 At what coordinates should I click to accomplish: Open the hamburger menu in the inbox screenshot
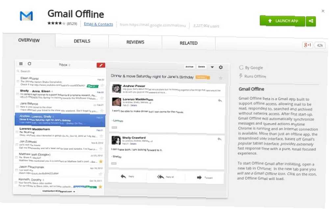[21, 64]
